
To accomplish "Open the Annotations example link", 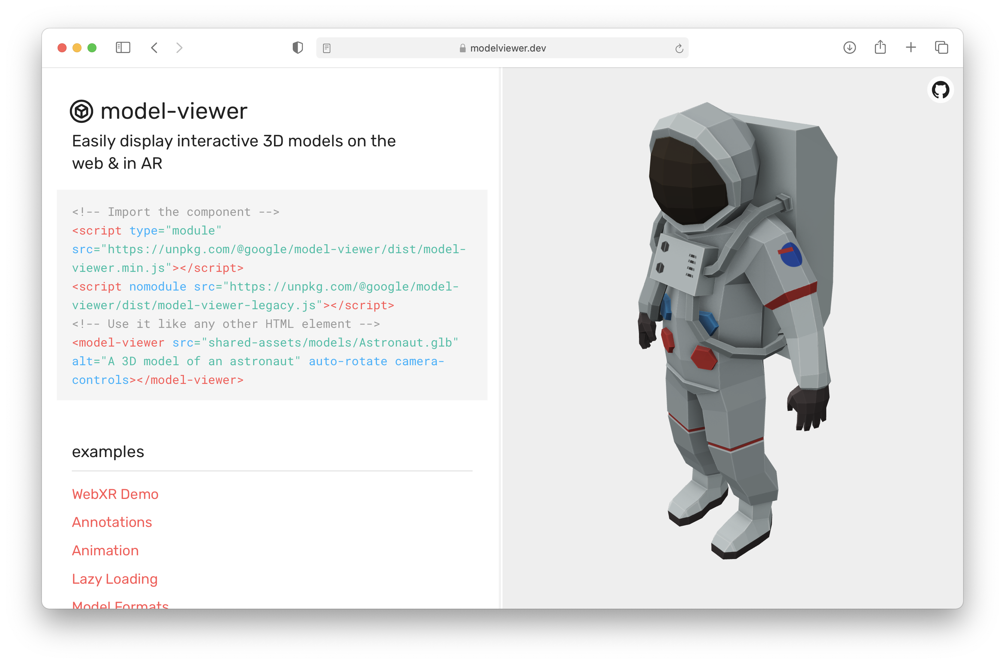I will pos(112,522).
